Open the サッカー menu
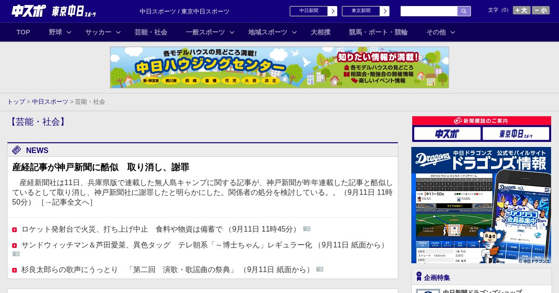The width and height of the screenshot is (559, 293). 98,32
